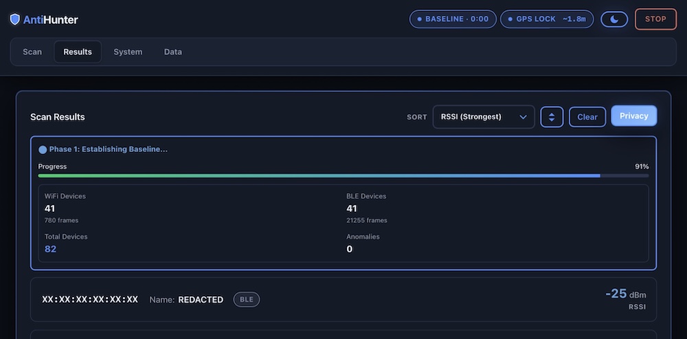Switch to the Scan tab

(32, 52)
